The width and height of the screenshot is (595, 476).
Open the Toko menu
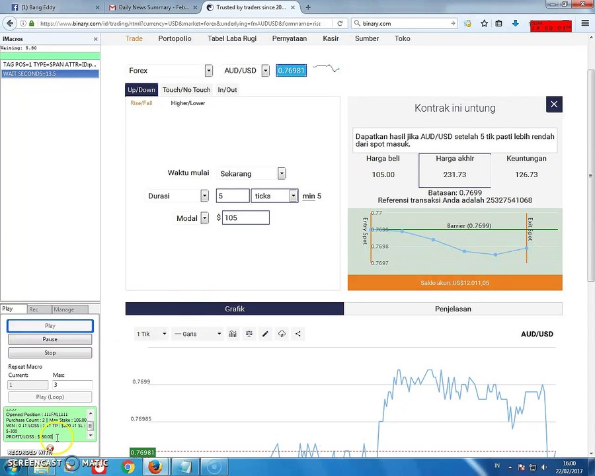click(x=402, y=39)
